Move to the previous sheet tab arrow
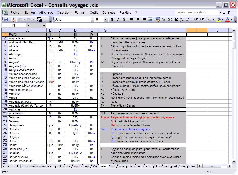This screenshot has width=238, height=175. [8, 166]
